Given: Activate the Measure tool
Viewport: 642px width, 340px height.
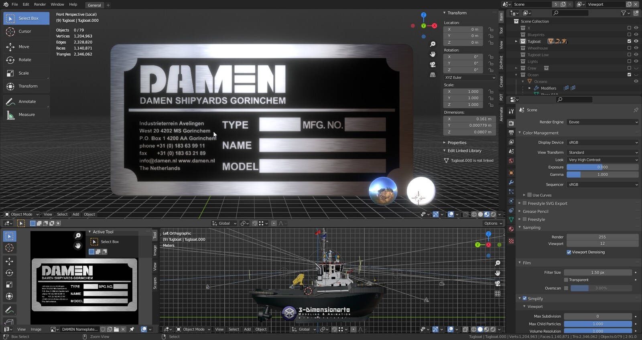Looking at the screenshot, I should [26, 115].
